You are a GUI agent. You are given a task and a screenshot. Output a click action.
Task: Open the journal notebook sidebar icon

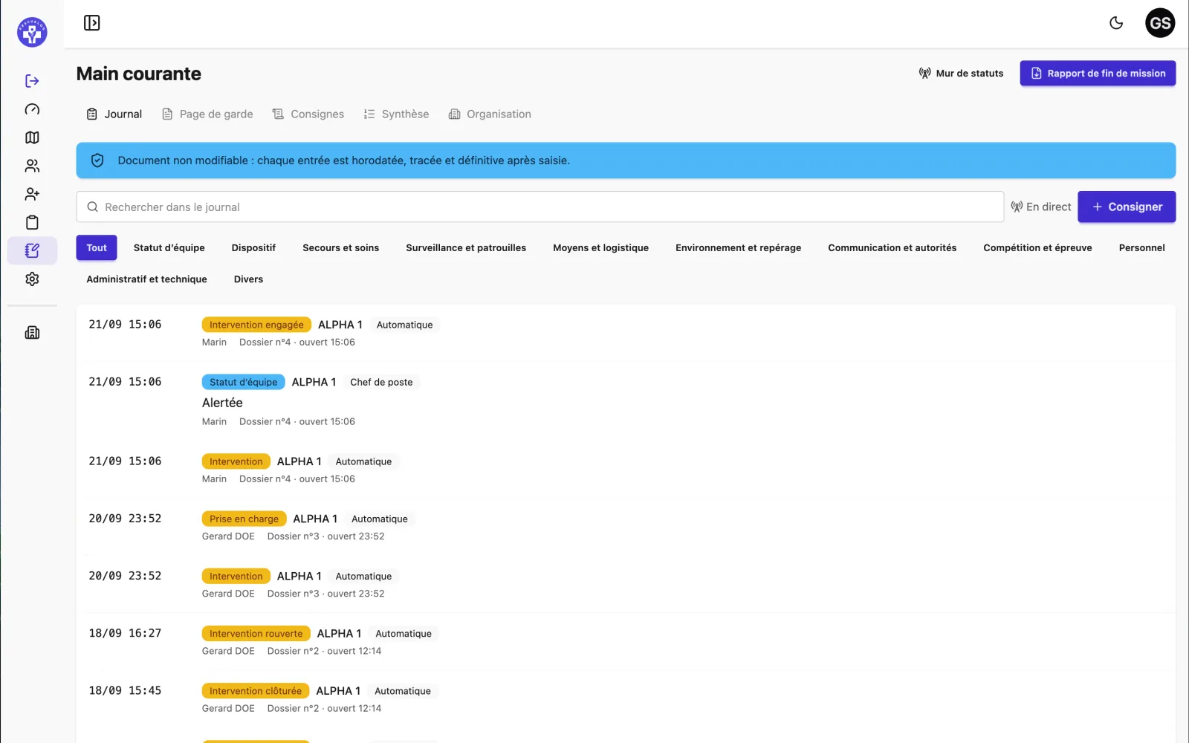pyautogui.click(x=32, y=250)
